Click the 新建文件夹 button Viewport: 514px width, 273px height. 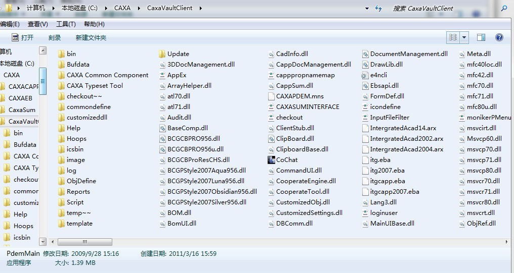(91, 38)
